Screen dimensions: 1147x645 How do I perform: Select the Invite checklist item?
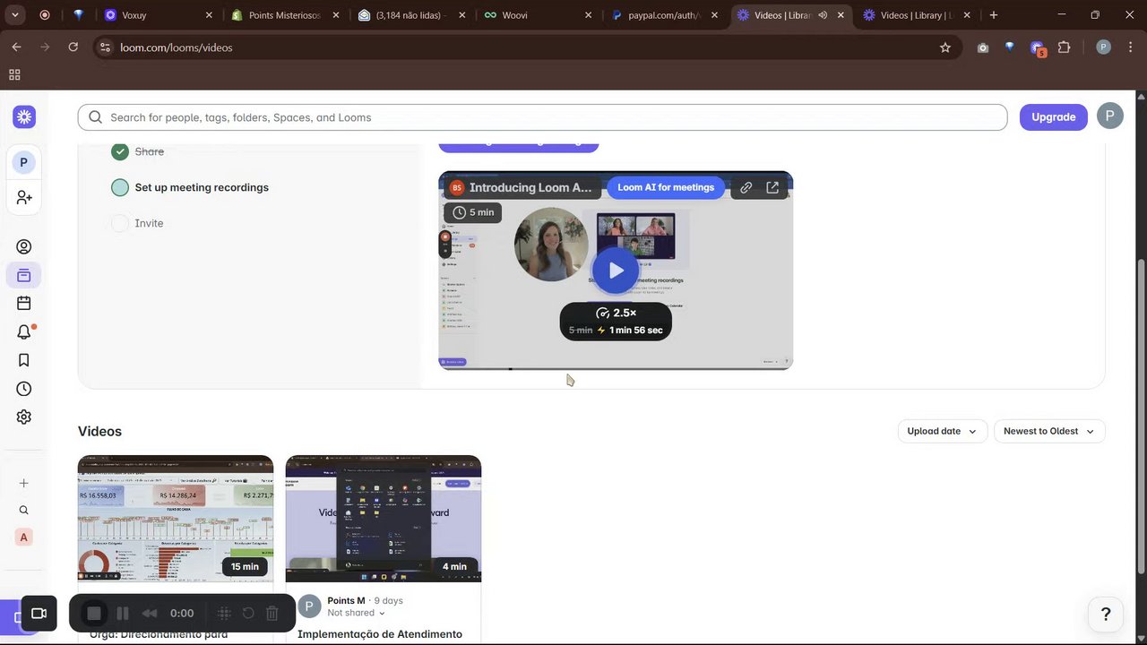pyautogui.click(x=137, y=223)
